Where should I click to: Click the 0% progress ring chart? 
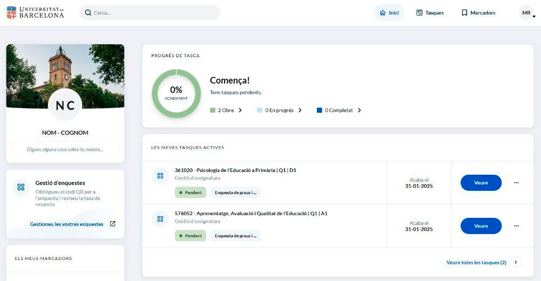click(176, 93)
